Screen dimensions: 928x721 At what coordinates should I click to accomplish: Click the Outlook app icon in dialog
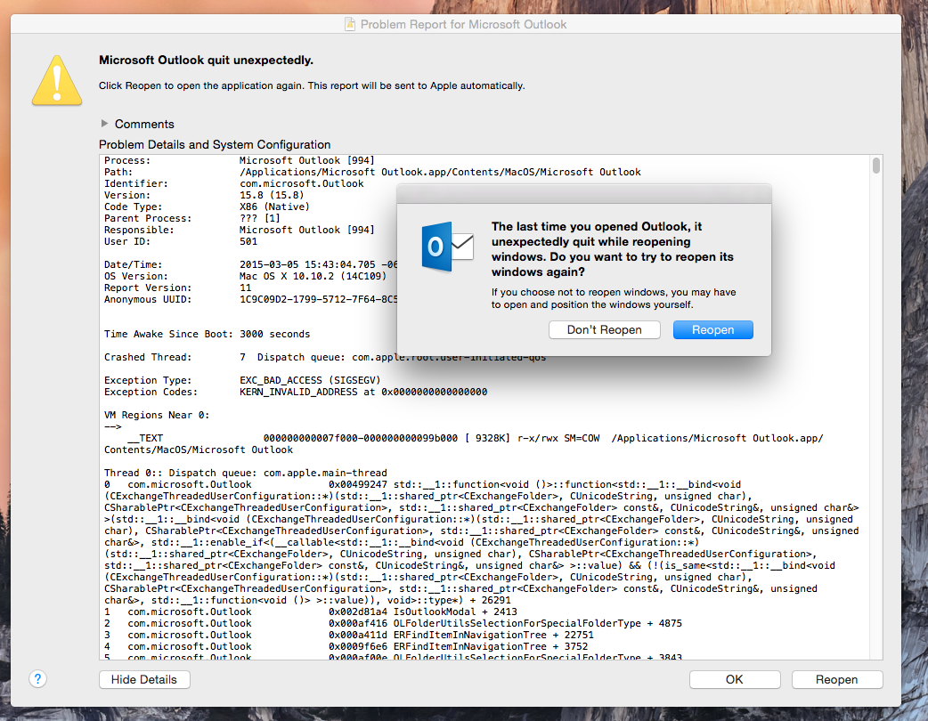[447, 247]
